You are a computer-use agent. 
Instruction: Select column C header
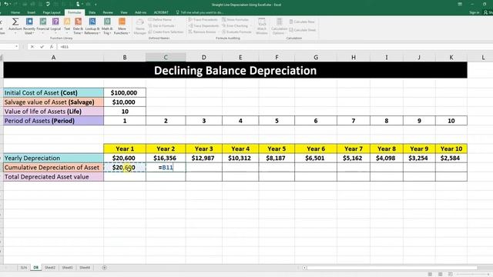click(x=166, y=57)
